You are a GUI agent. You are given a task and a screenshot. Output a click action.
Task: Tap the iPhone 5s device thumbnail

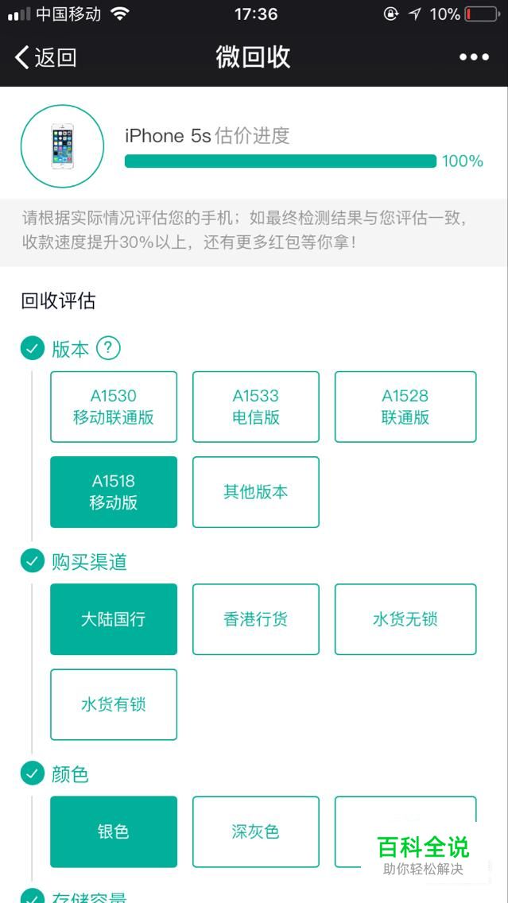pos(62,146)
